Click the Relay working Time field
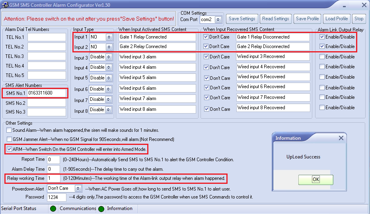 pos(53,179)
